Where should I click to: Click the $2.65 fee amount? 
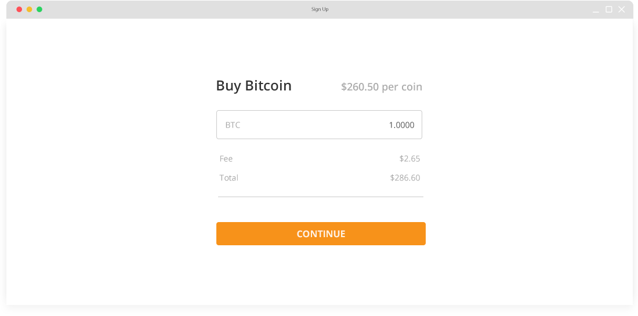409,159
